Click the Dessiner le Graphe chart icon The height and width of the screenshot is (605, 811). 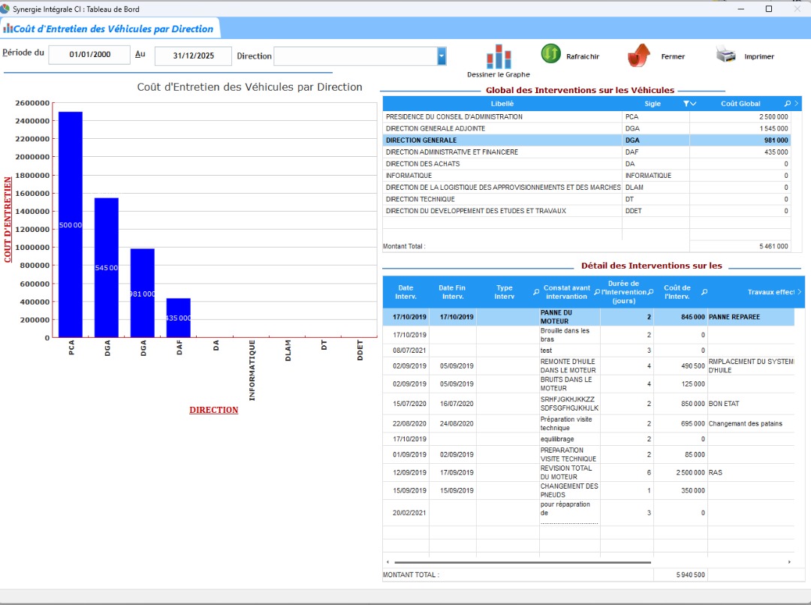499,56
